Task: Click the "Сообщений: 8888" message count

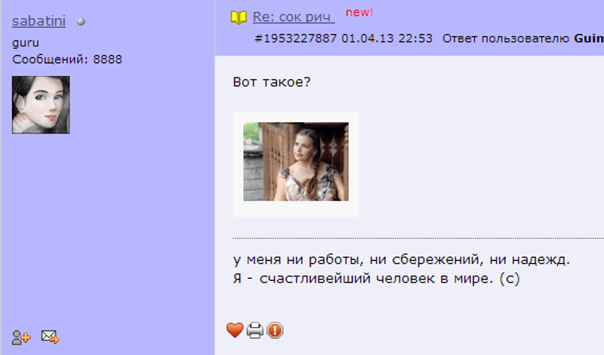Action: [67, 60]
